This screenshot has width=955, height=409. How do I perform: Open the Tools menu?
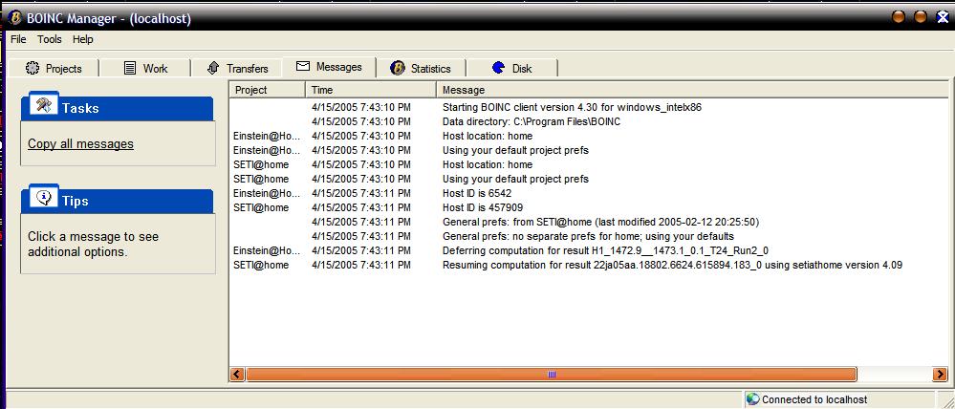[x=49, y=39]
